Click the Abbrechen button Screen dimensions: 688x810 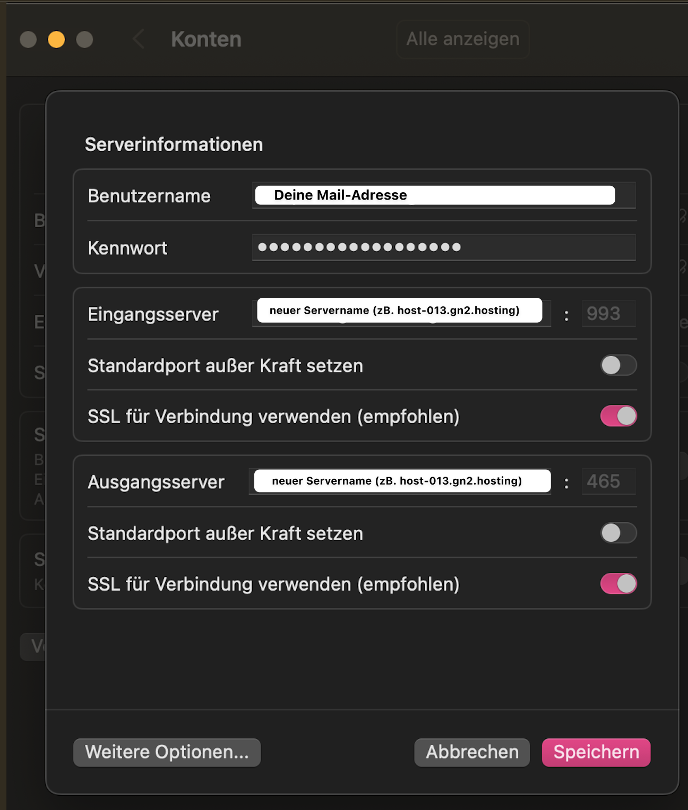point(472,752)
